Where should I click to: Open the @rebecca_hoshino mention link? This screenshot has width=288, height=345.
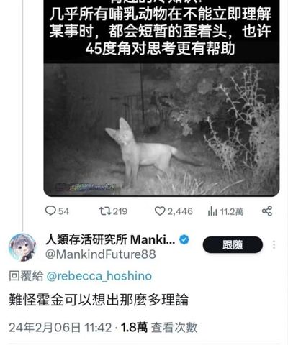(99, 276)
